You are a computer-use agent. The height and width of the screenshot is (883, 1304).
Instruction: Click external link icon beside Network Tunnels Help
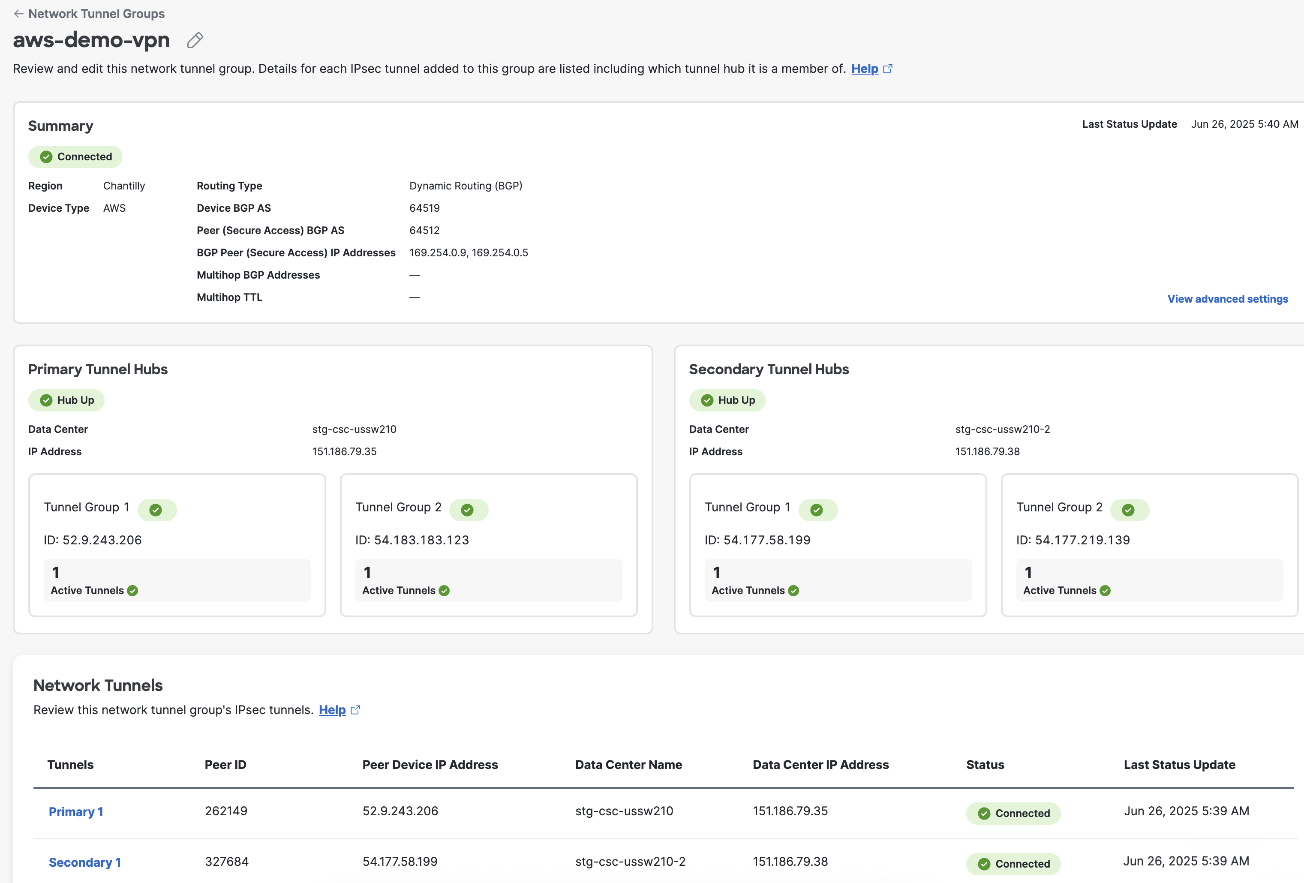tap(355, 710)
